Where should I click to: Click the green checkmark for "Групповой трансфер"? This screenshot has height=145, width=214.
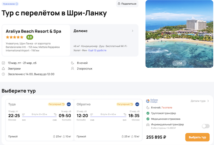[x=148, y=113]
